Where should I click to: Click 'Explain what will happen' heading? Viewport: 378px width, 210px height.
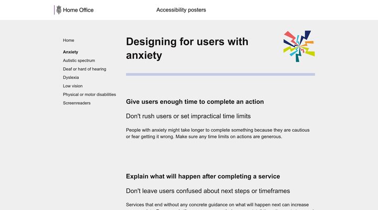(203, 176)
